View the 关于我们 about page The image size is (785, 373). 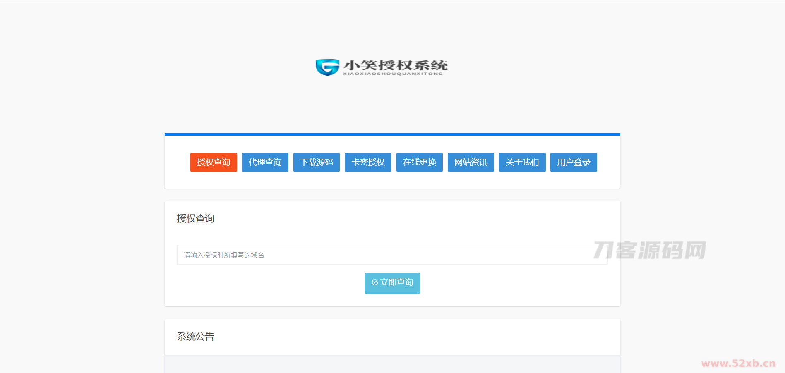[522, 162]
